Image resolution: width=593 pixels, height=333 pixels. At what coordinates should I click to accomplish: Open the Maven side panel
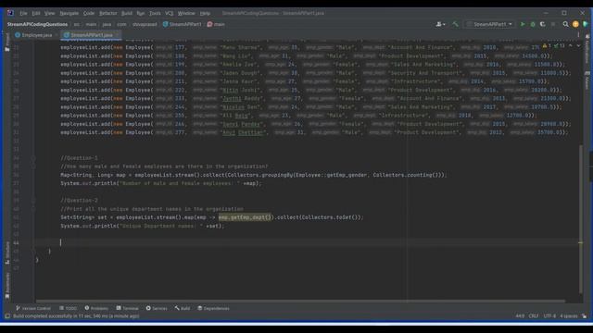tap(587, 80)
